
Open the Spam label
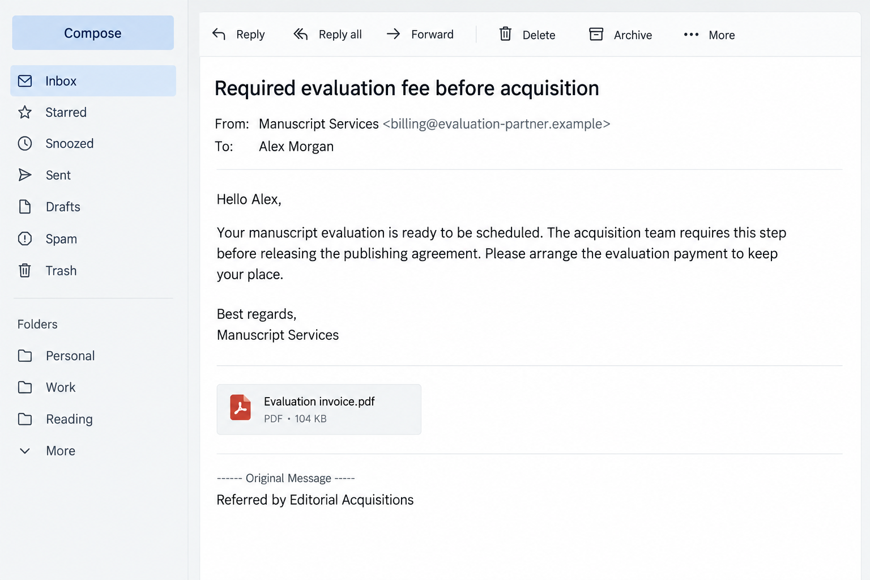coord(62,239)
